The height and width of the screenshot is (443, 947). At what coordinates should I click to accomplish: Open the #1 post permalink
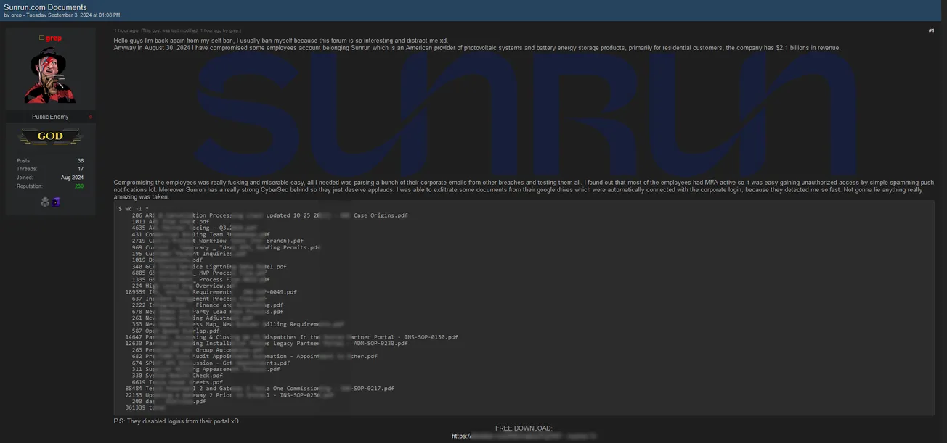pyautogui.click(x=931, y=30)
